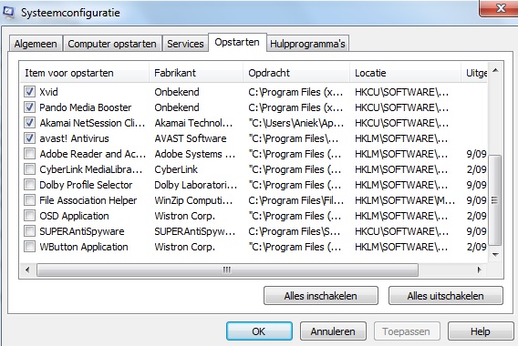Disable Akamai NetSession Client checkbox
Screen dimensions: 518x346
point(29,123)
